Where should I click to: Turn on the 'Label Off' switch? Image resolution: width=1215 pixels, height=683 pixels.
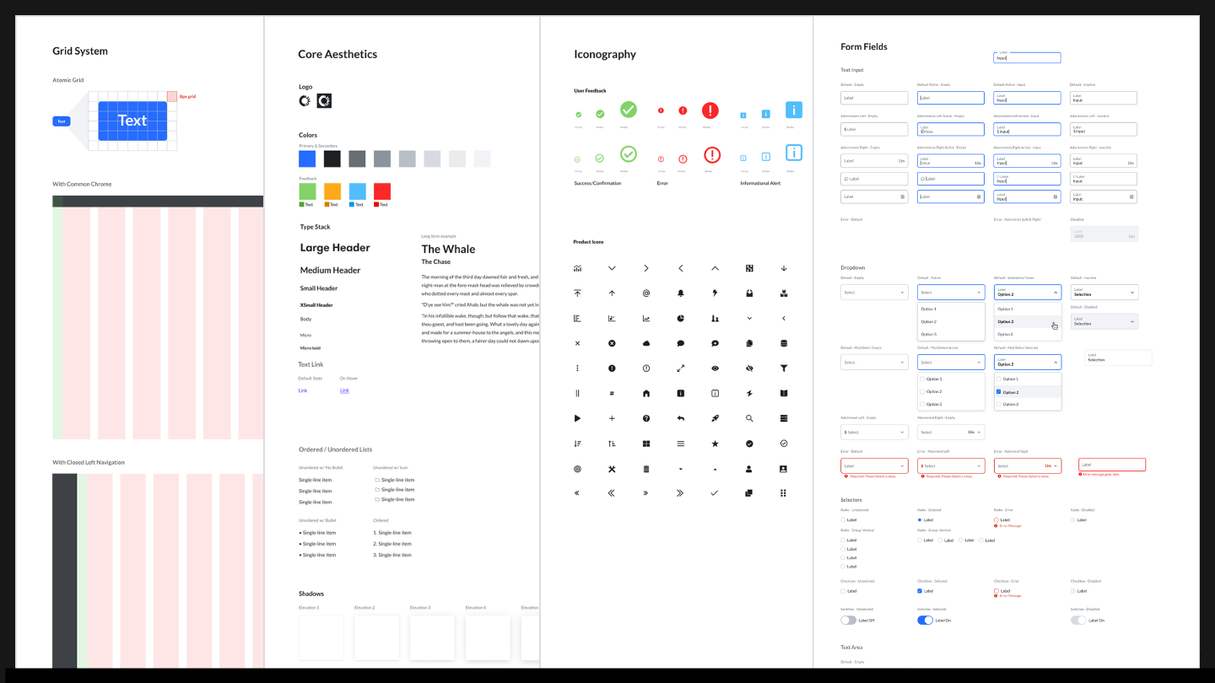(848, 620)
